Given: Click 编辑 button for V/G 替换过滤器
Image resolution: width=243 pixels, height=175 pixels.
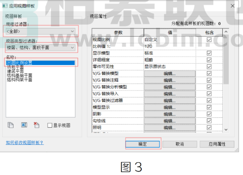Looking at the screenshot, I should [x=170, y=101].
